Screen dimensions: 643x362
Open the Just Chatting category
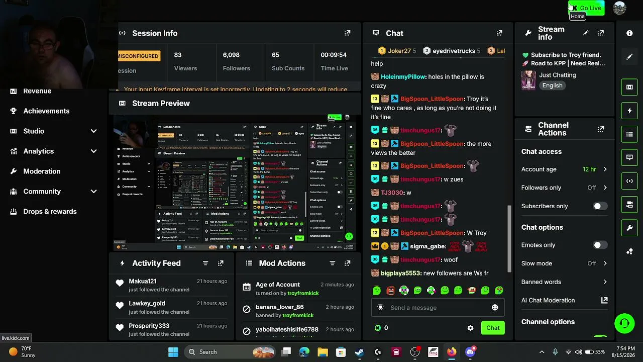558,75
